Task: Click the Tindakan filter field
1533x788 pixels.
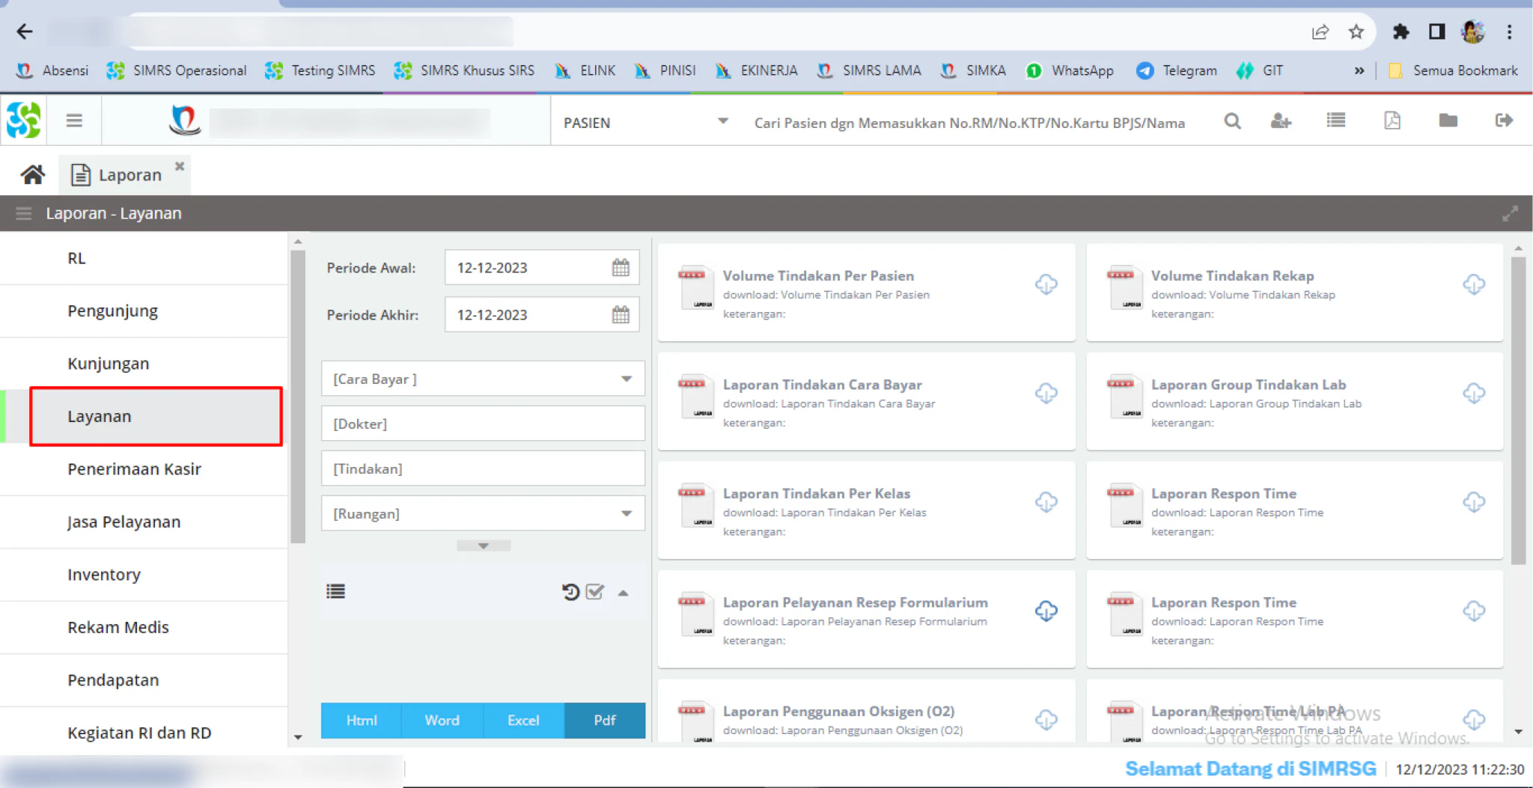Action: (483, 468)
